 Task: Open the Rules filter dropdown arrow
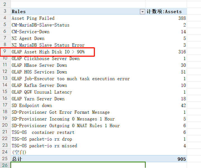pyautogui.click(x=142, y=11)
